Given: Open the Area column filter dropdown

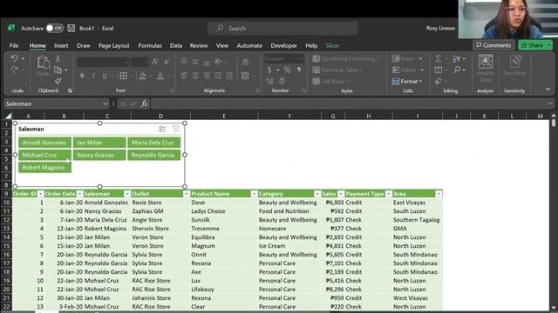Looking at the screenshot, I should click(x=439, y=194).
